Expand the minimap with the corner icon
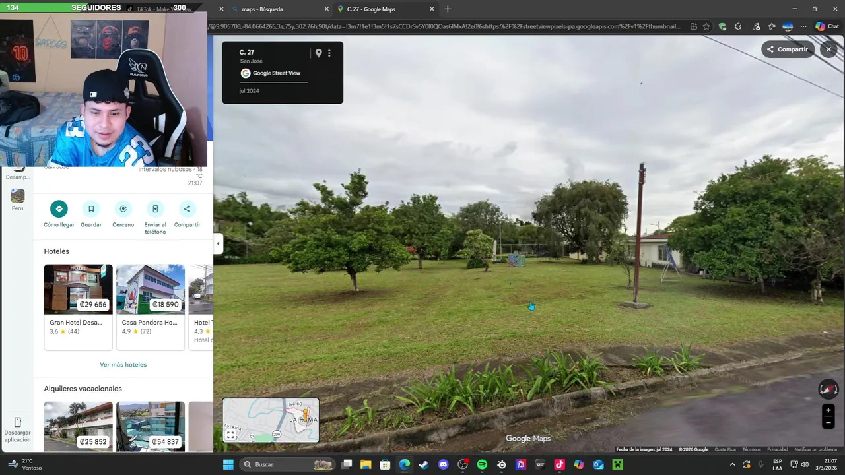The height and width of the screenshot is (475, 845). point(230,435)
